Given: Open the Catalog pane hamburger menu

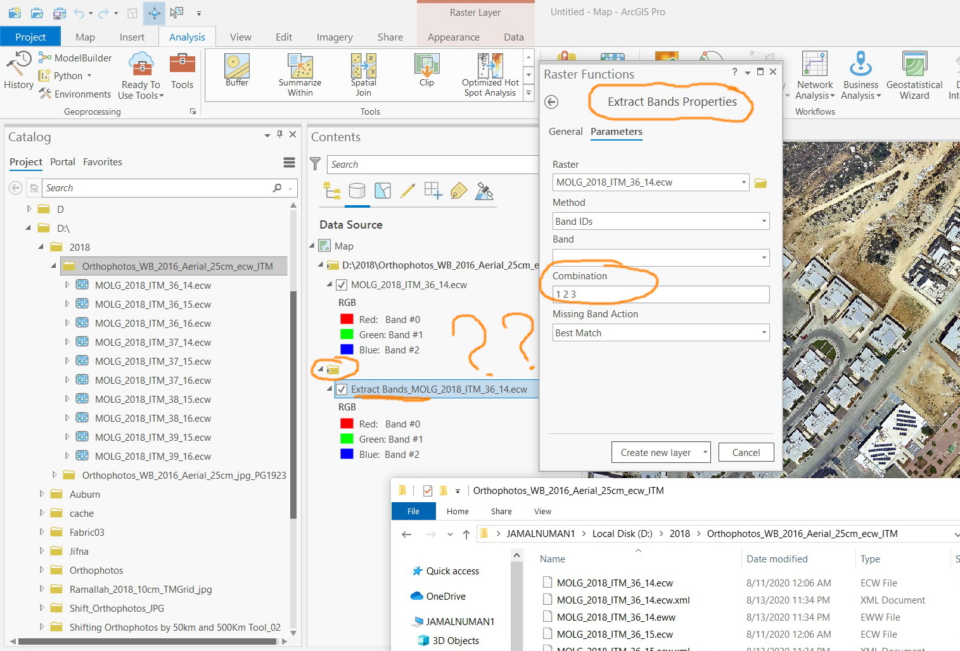Looking at the screenshot, I should (289, 163).
